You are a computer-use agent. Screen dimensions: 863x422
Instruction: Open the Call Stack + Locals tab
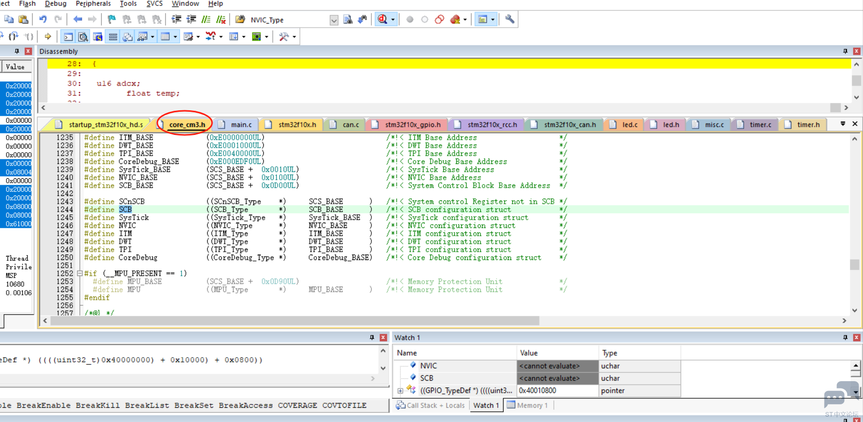click(431, 405)
